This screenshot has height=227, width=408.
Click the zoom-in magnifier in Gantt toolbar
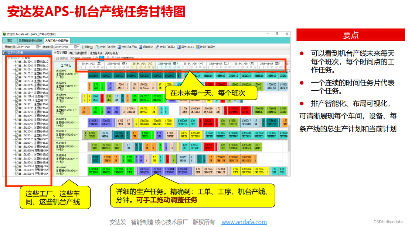108,58
